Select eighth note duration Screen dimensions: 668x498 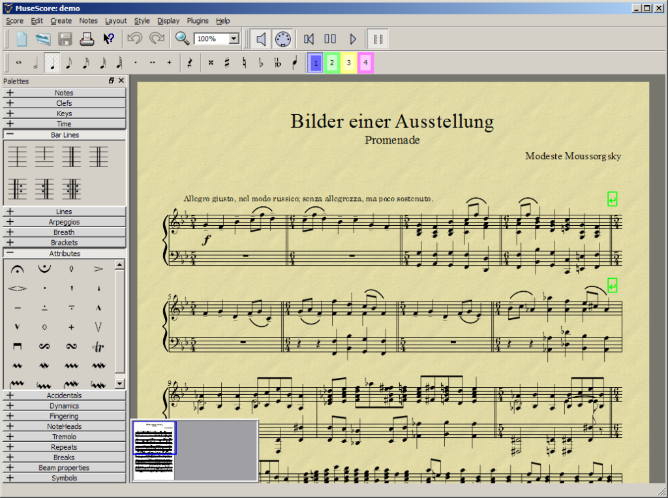[x=69, y=63]
